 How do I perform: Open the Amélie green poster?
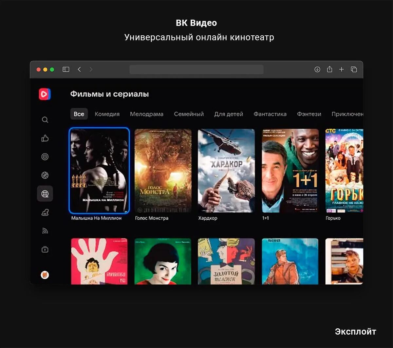[x=163, y=261]
